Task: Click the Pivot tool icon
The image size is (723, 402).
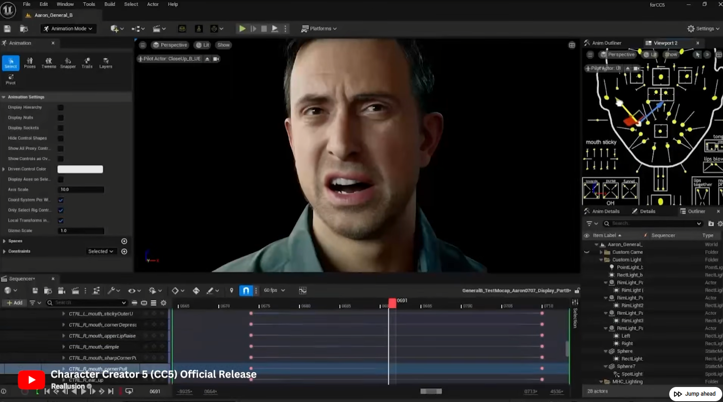Action: (x=11, y=79)
